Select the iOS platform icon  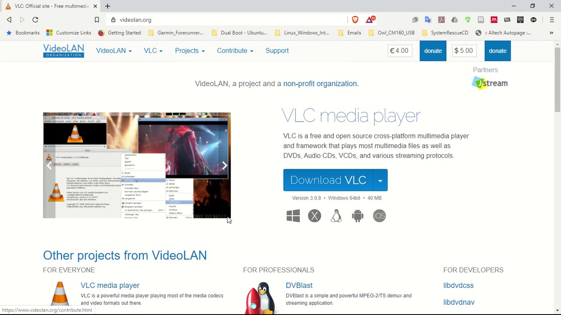click(380, 216)
